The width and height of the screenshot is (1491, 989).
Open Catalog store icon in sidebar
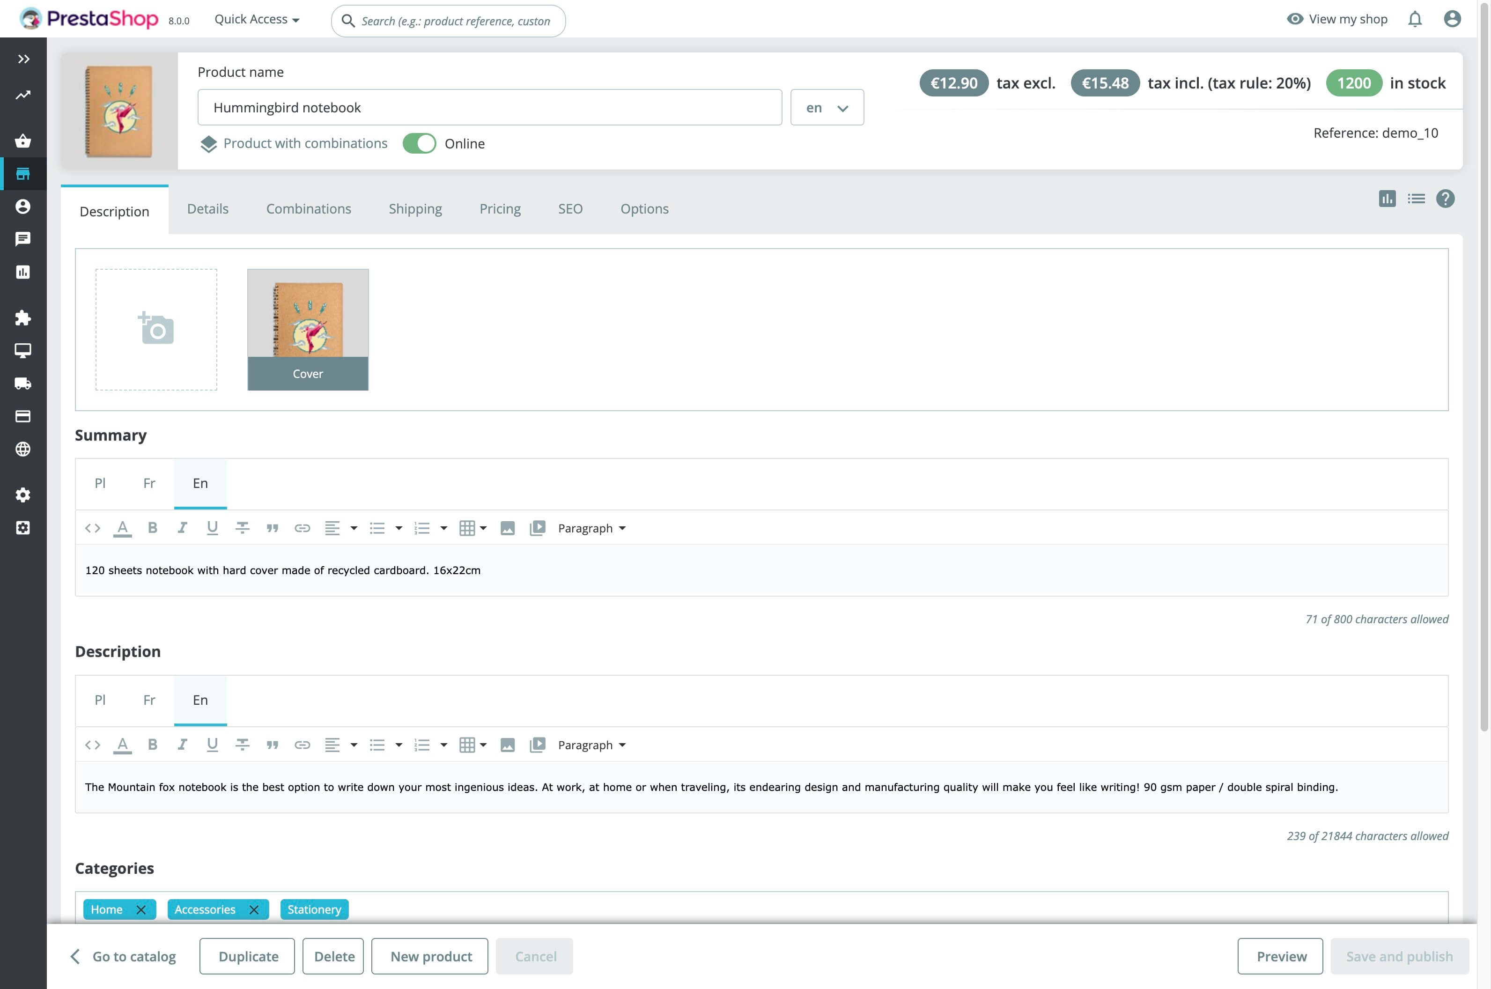[x=23, y=173]
